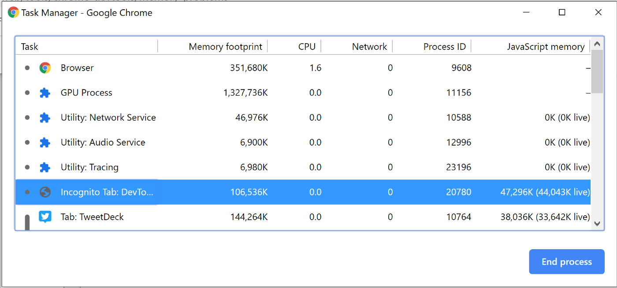Click the globe icon of the Incognito Tab row
Screen dimensions: 617x288
tap(45, 192)
